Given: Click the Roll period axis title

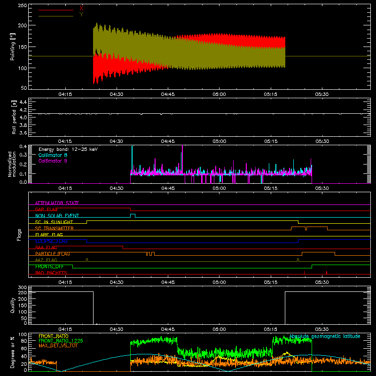Looking at the screenshot, I should [14, 117].
